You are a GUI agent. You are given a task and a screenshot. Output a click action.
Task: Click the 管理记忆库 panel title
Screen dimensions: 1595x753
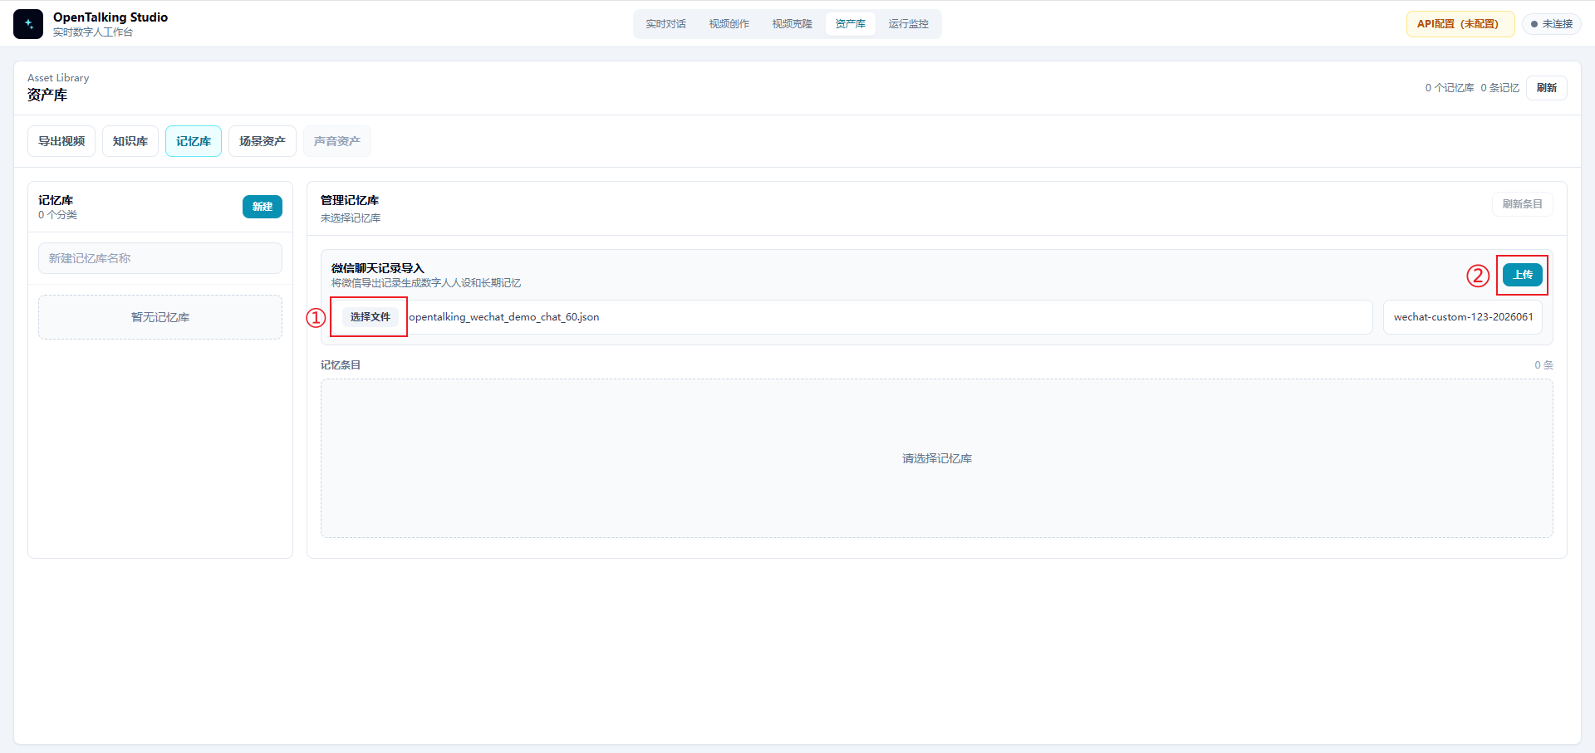pyautogui.click(x=350, y=200)
